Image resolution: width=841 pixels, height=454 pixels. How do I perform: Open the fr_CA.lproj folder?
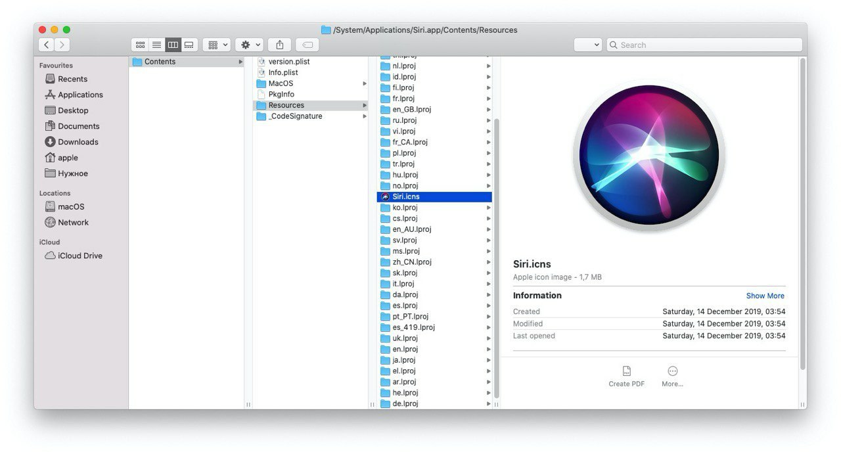tap(434, 142)
